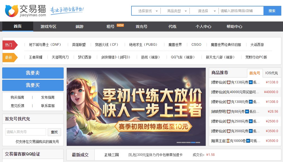The image size is (283, 162).
Task: Open the 端游 nav item
Action: (80, 26)
